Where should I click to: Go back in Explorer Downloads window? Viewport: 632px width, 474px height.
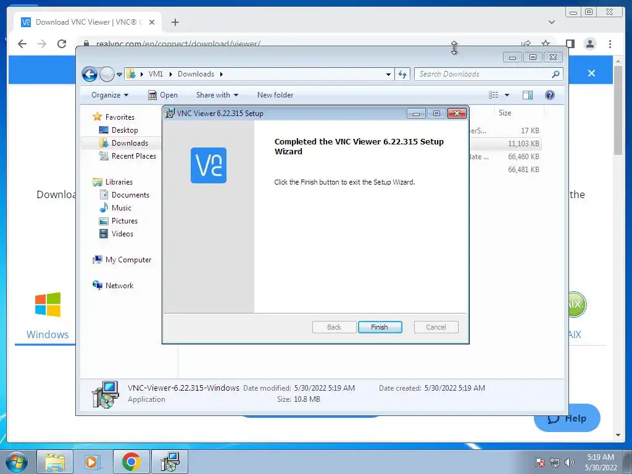tap(89, 74)
